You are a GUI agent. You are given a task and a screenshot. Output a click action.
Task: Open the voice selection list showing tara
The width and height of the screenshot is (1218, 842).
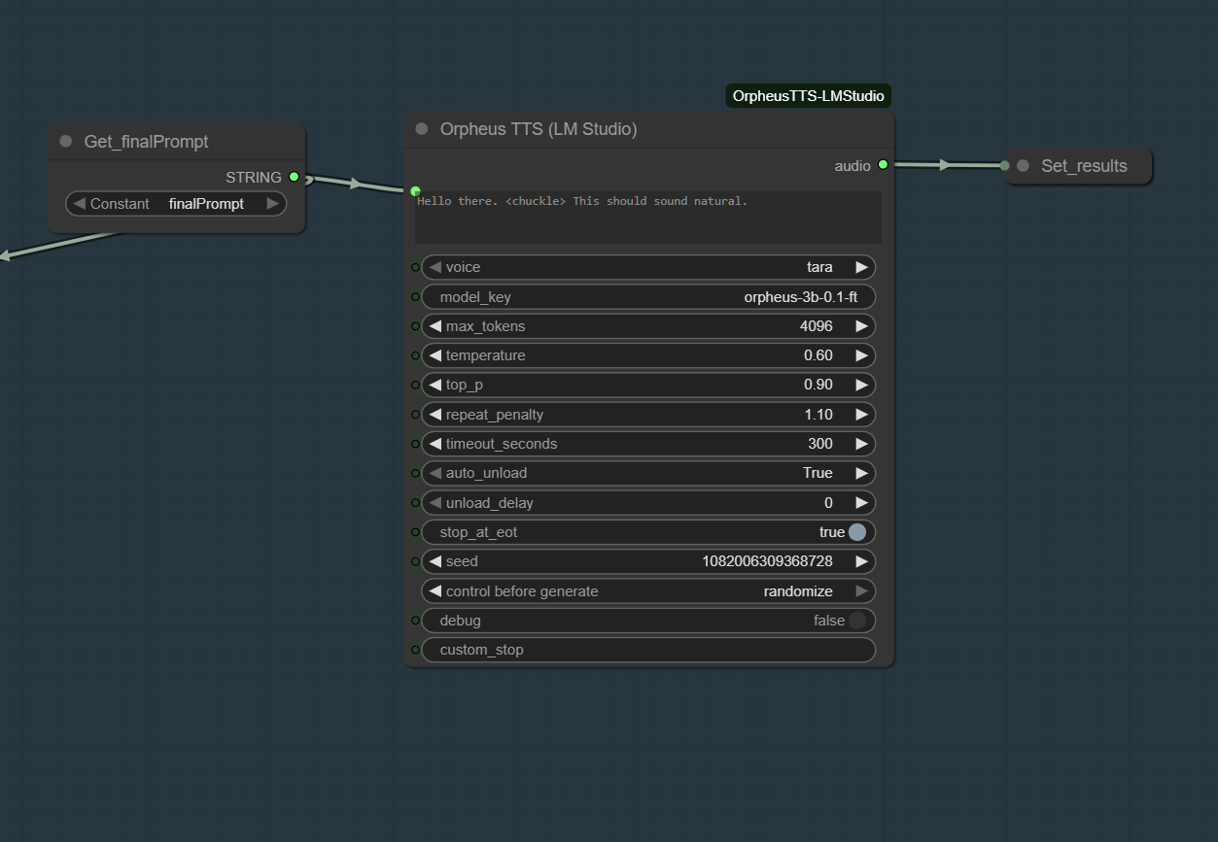point(648,267)
